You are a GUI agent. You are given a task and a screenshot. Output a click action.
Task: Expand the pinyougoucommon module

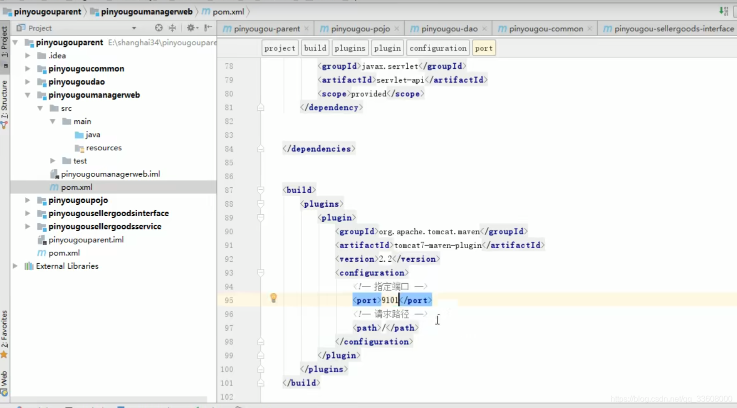tap(28, 69)
